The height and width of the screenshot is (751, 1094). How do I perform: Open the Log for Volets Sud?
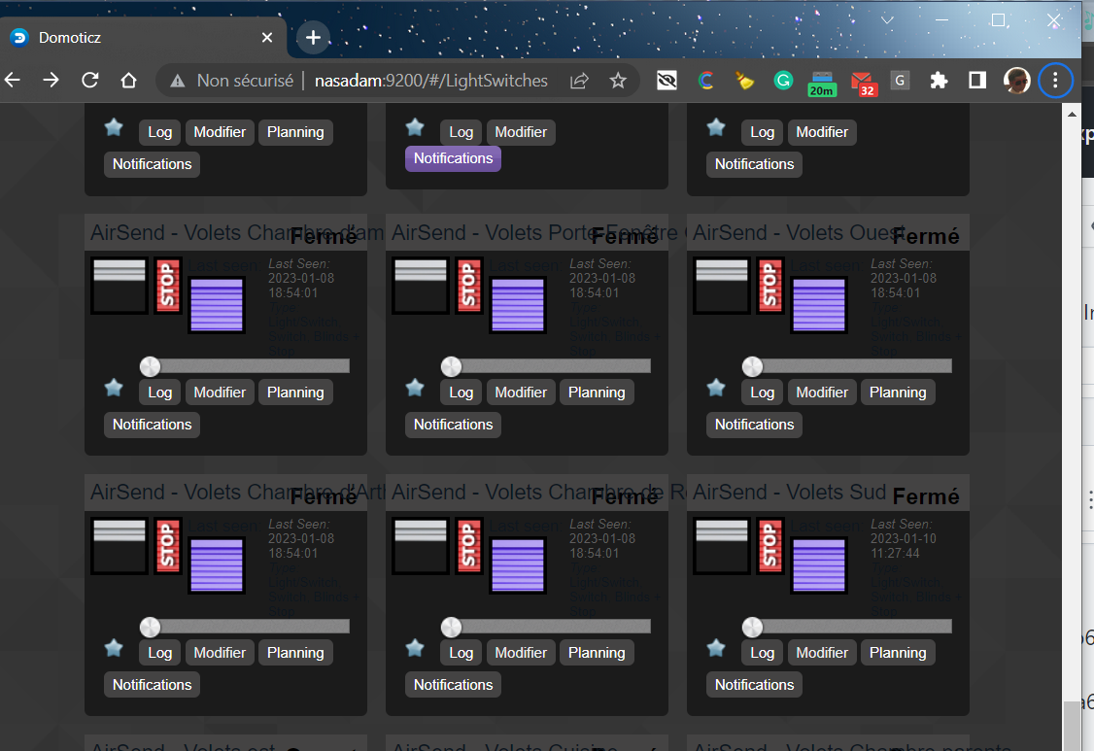762,652
